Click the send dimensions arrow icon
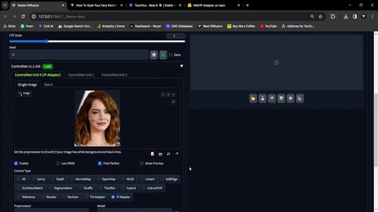Image resolution: width=378 pixels, height=212 pixels. (177, 154)
